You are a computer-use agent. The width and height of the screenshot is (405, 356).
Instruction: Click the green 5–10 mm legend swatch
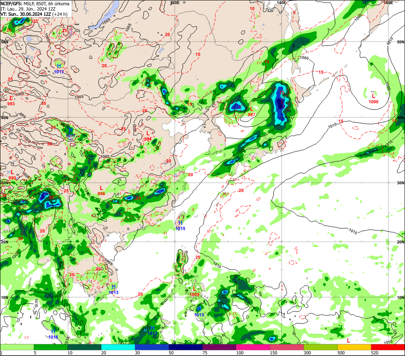pos(51,347)
